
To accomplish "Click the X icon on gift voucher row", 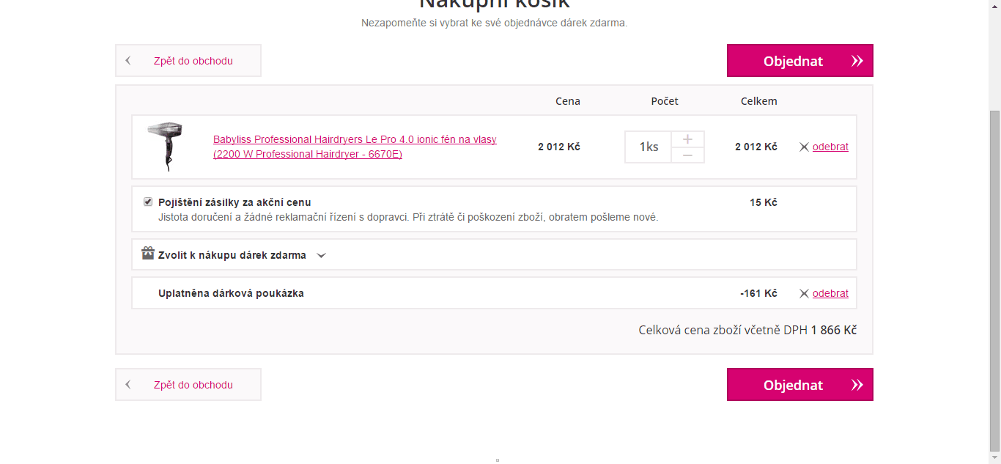I will (804, 294).
